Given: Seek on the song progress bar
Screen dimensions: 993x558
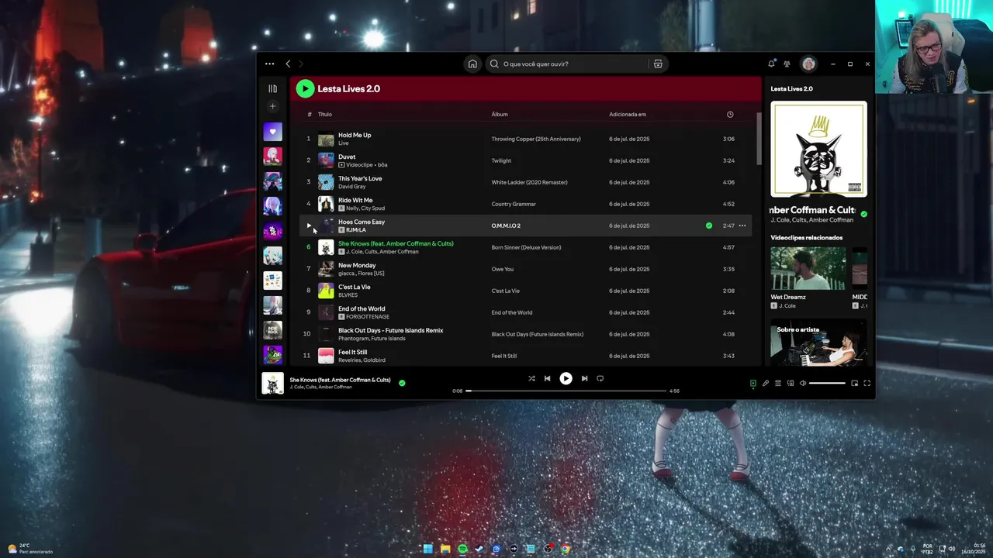Looking at the screenshot, I should click(x=566, y=391).
